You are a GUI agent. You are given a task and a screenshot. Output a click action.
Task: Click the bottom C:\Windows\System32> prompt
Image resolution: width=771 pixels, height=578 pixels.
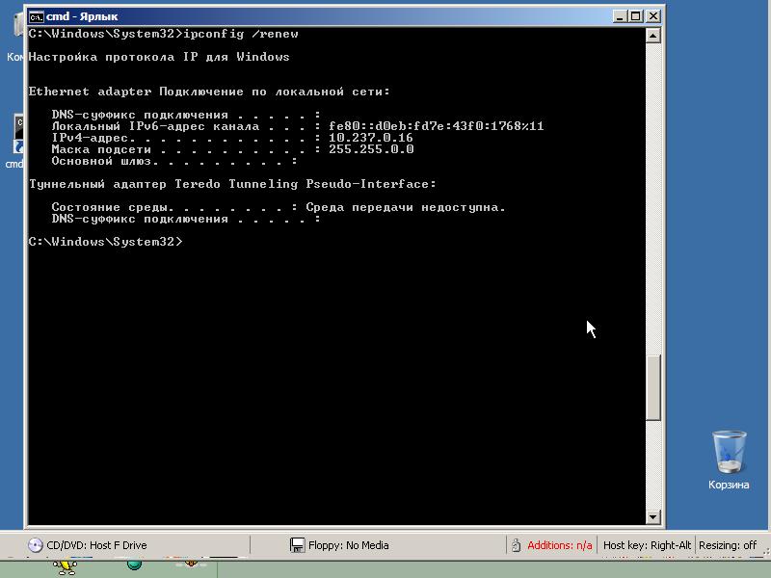pyautogui.click(x=105, y=242)
